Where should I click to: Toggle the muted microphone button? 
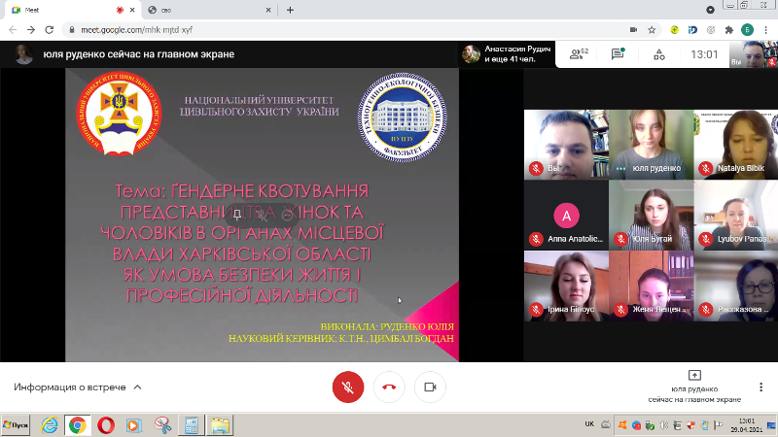point(347,387)
